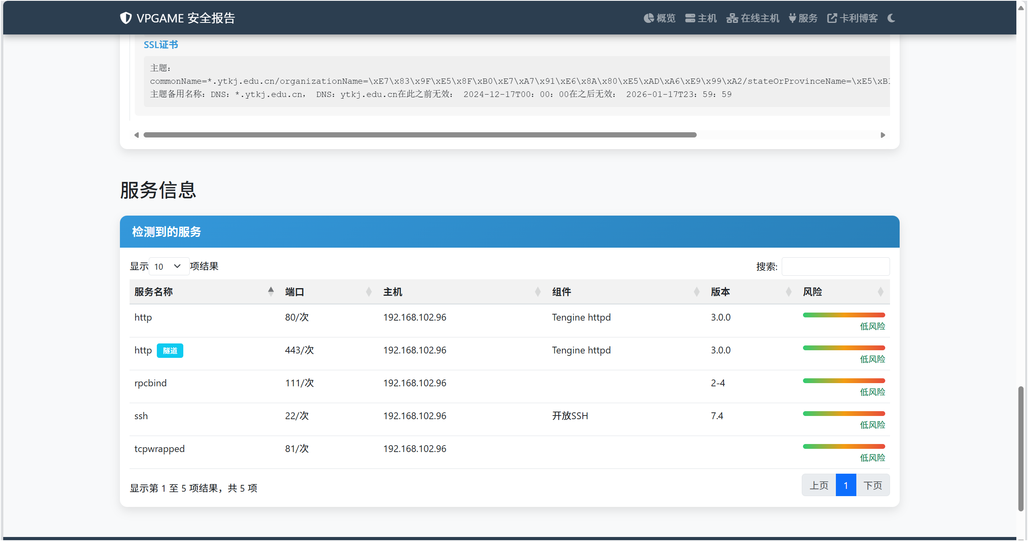Click the ssh row risk gradient bar
This screenshot has width=1028, height=541.
[x=843, y=414]
